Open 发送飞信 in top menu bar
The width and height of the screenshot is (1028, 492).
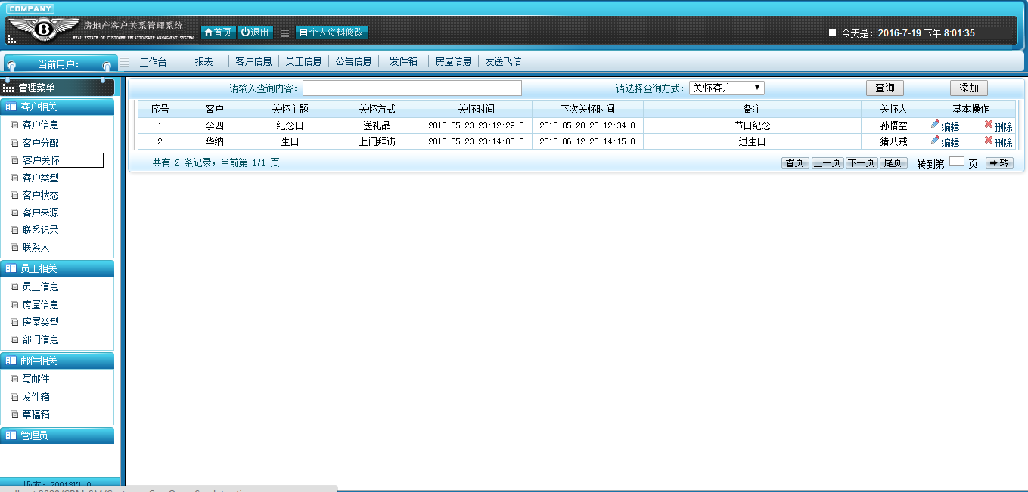click(503, 62)
